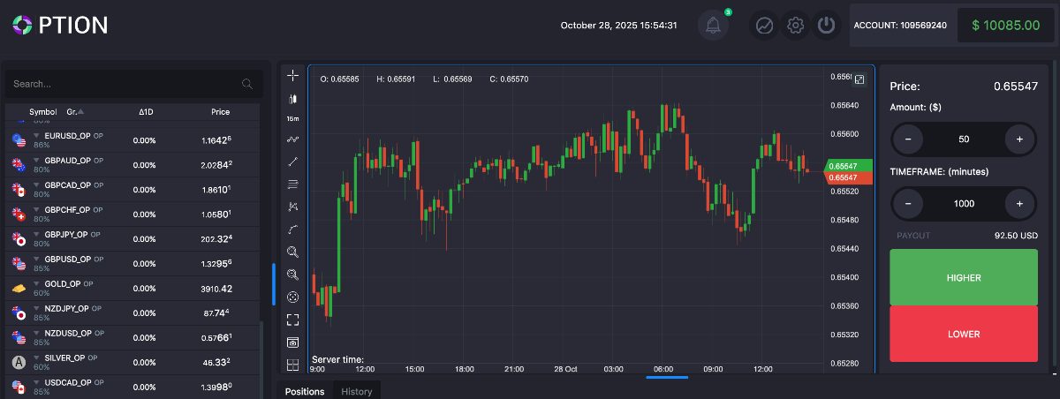Toggle the chart layout grid icon
This screenshot has width=1060, height=399.
click(x=293, y=365)
